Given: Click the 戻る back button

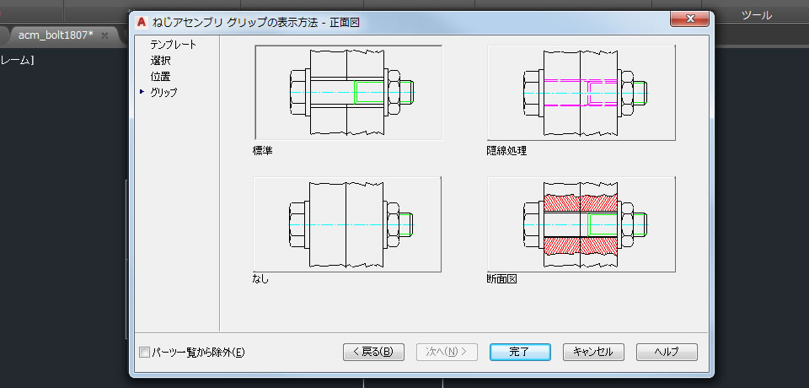Looking at the screenshot, I should pyautogui.click(x=373, y=352).
